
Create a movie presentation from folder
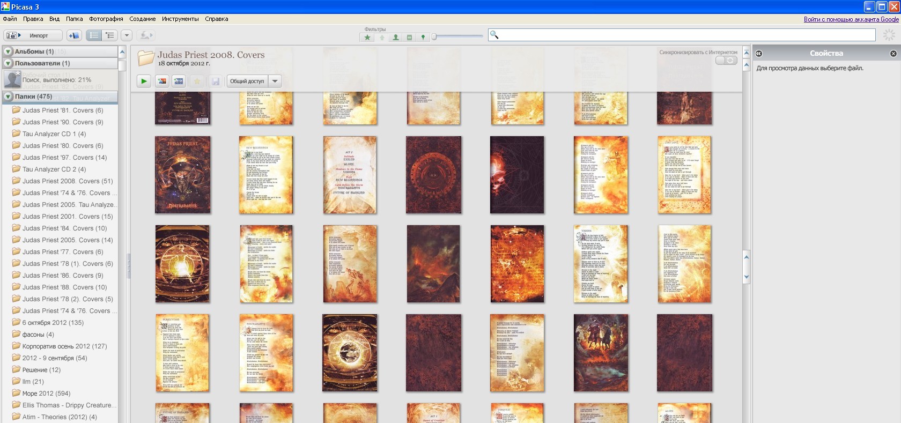point(179,81)
